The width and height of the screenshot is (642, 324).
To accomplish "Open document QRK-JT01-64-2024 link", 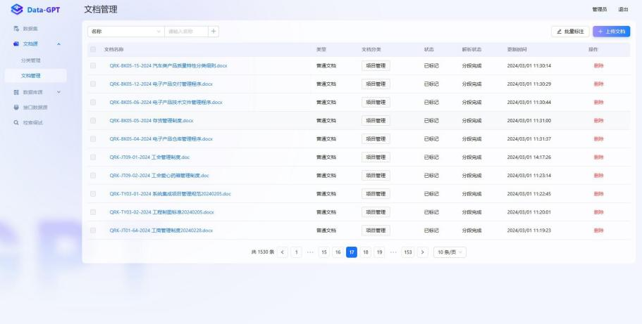I will click(161, 231).
